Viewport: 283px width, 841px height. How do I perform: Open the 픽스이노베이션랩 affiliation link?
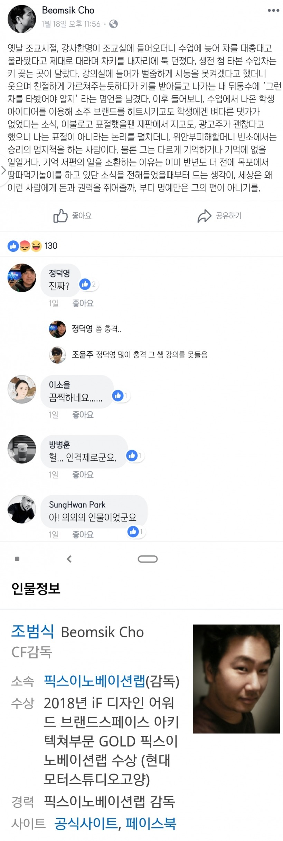tap(94, 681)
